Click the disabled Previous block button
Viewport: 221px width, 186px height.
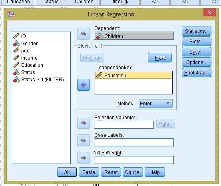[92, 58]
